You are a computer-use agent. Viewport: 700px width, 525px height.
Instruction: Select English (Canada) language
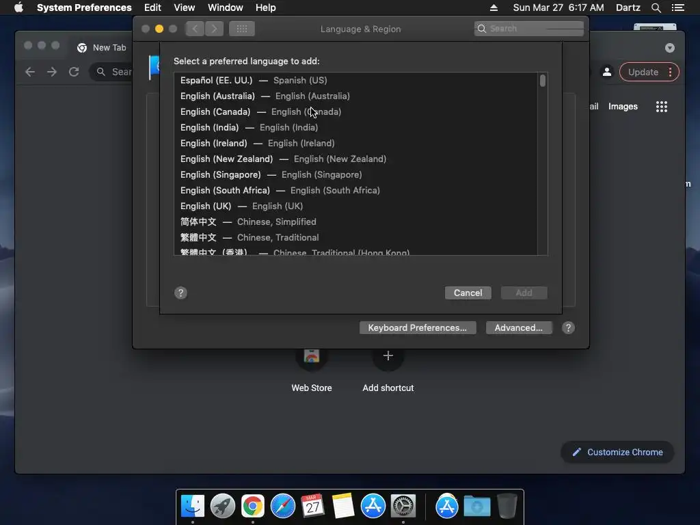click(x=355, y=111)
